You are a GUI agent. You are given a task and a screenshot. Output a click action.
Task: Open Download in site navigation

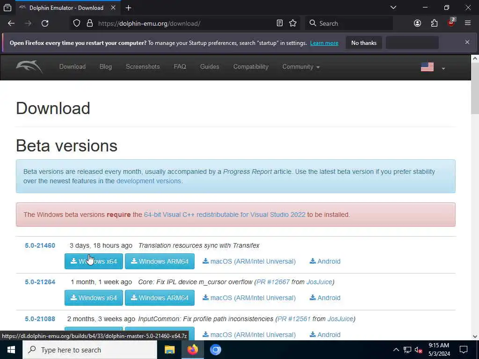pyautogui.click(x=73, y=66)
